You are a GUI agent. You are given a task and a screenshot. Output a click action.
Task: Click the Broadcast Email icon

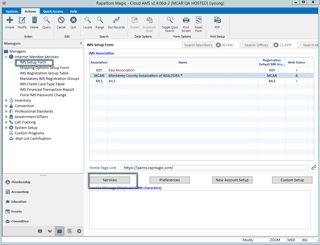click(149, 20)
